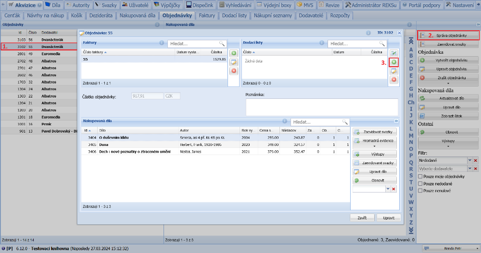The height and width of the screenshot is (253, 481).
Task: Open the Hromadná evidence dropdown button
Action: click(375, 143)
